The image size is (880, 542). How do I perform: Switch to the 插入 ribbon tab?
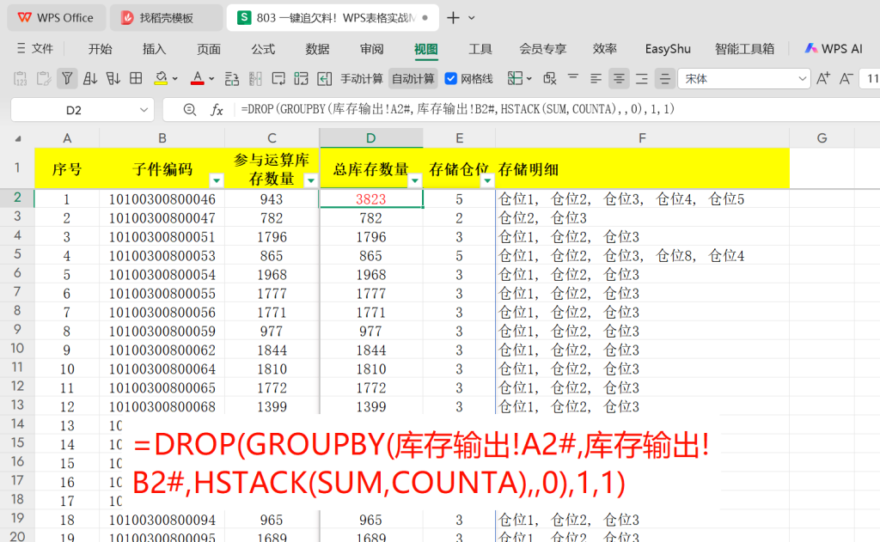[155, 49]
